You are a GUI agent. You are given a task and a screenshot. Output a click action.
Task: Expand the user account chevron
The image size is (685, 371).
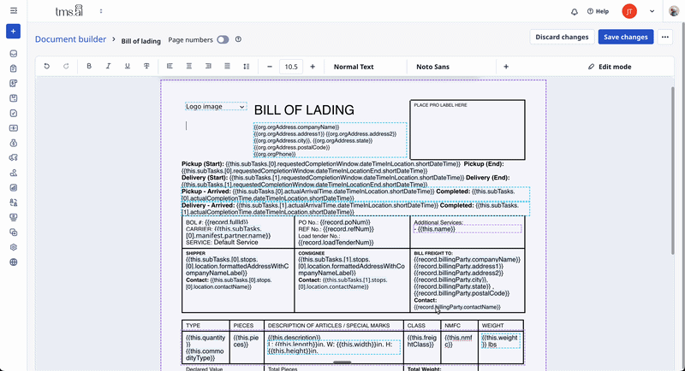tap(652, 11)
